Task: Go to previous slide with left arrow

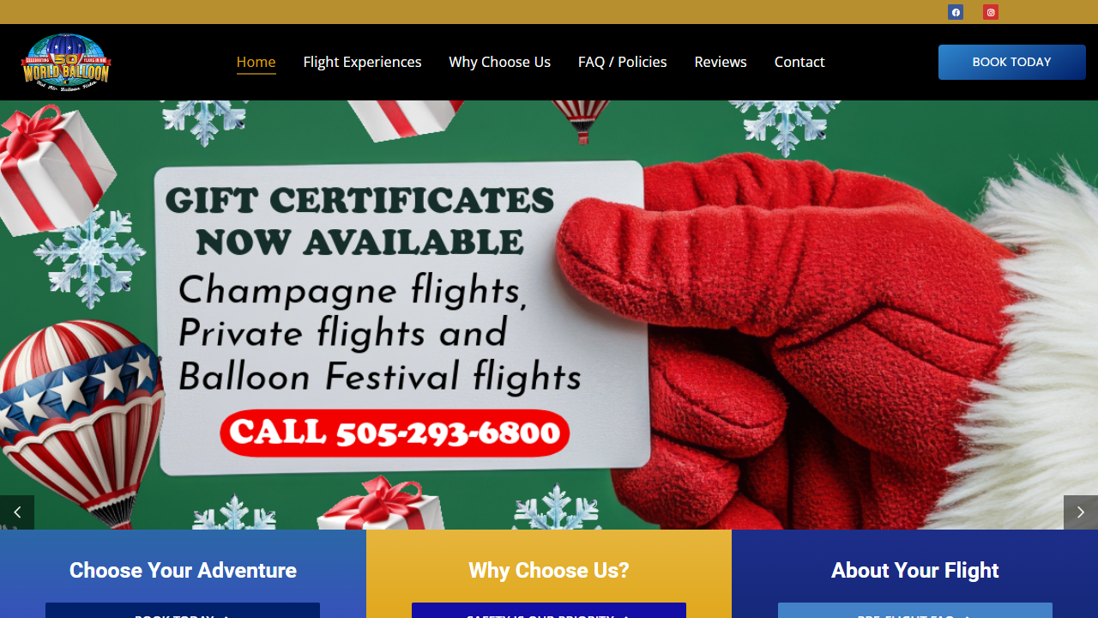Action: pos(17,512)
